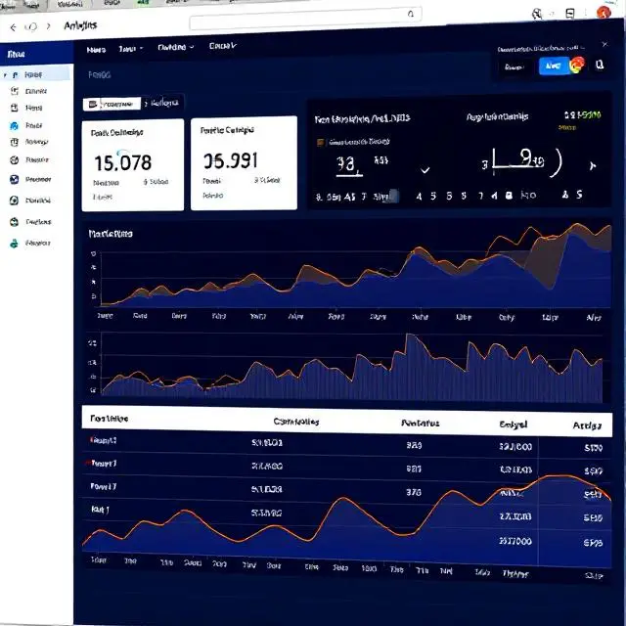Viewport: 626px width, 626px height.
Task: Select the dark toggle option above the 15.078 card
Action: (161, 103)
